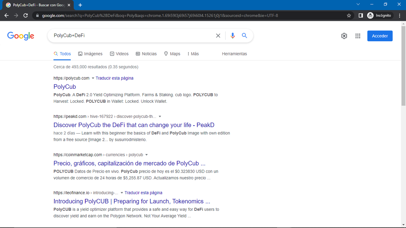Open the Más search menu
The height and width of the screenshot is (228, 406).
pos(193,54)
